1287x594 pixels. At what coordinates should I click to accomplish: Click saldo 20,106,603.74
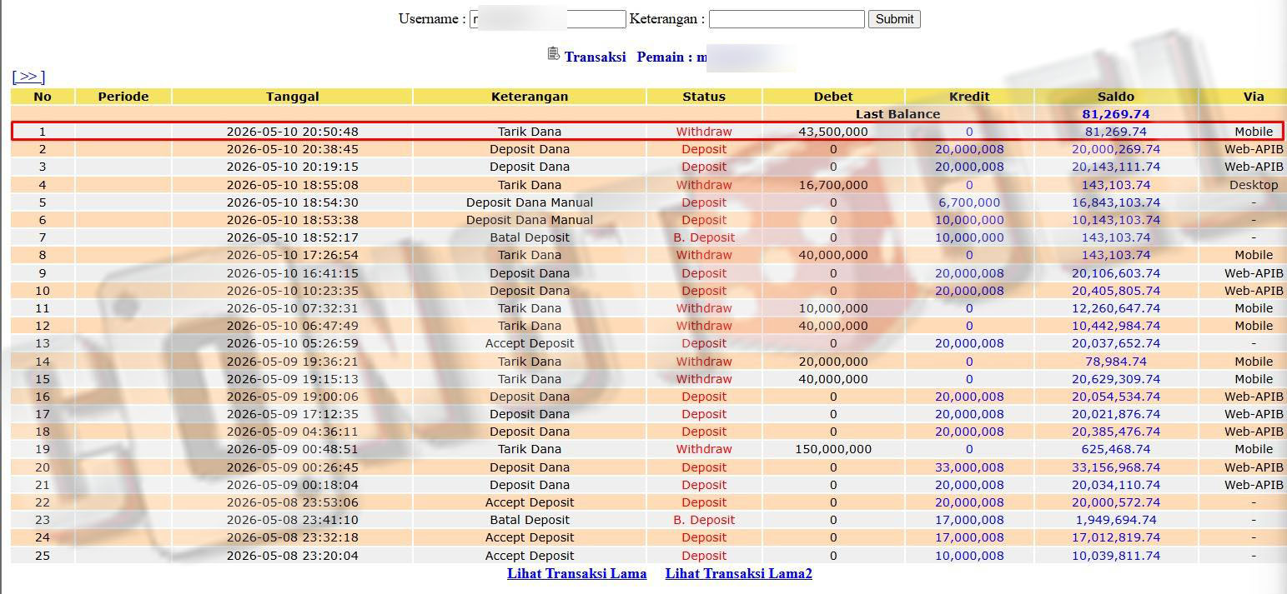coord(1116,273)
